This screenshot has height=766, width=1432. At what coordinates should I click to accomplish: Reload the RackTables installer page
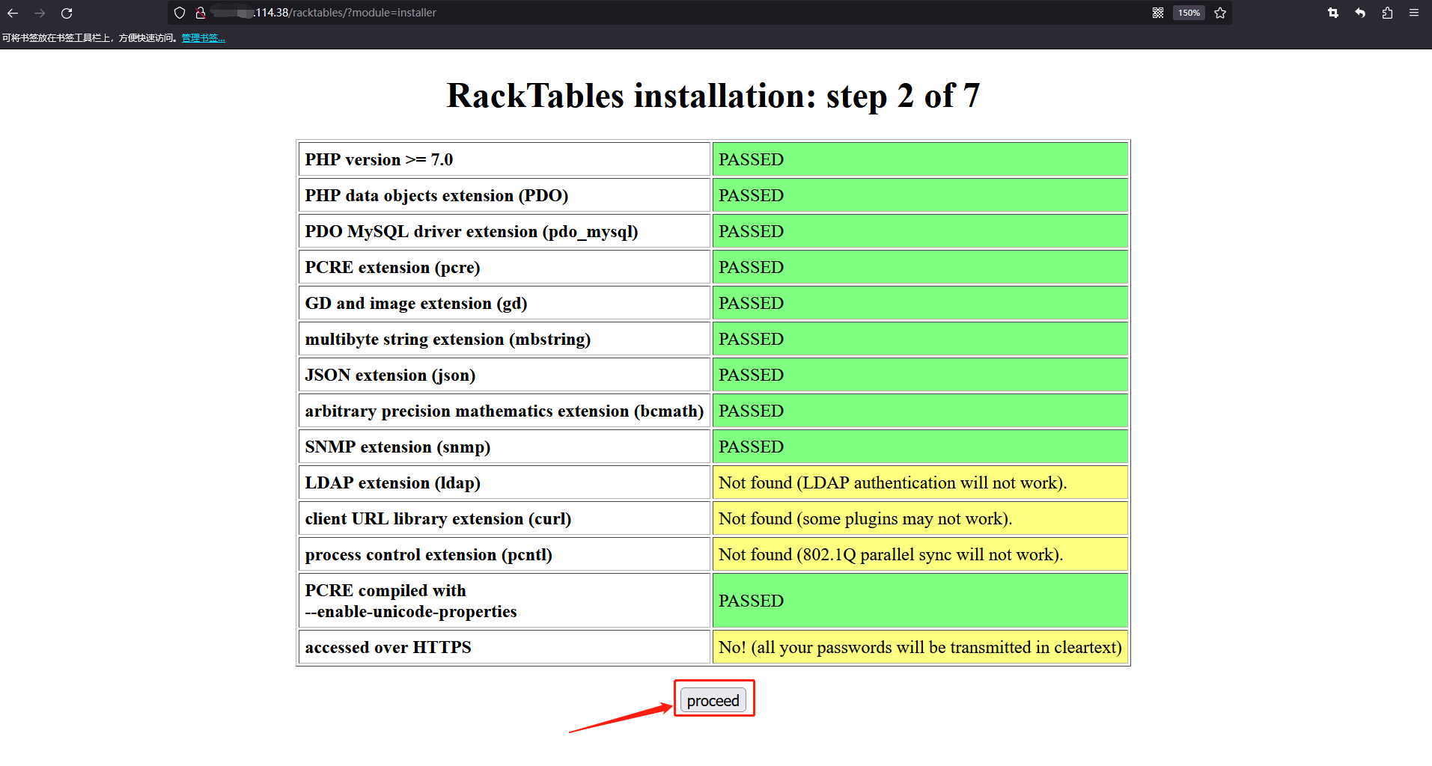click(67, 13)
